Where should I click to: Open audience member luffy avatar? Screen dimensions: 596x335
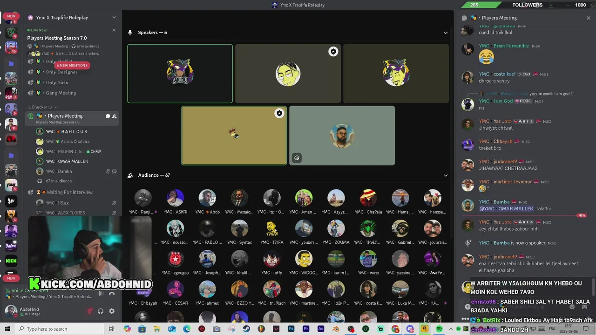tap(271, 259)
